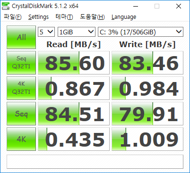Open the Language menu
The width and height of the screenshot is (190, 173).
coord(124,16)
